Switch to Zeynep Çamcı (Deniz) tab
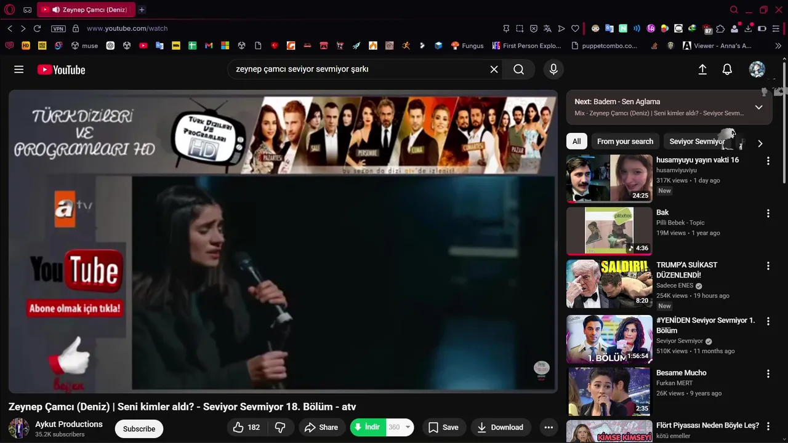 click(85, 10)
